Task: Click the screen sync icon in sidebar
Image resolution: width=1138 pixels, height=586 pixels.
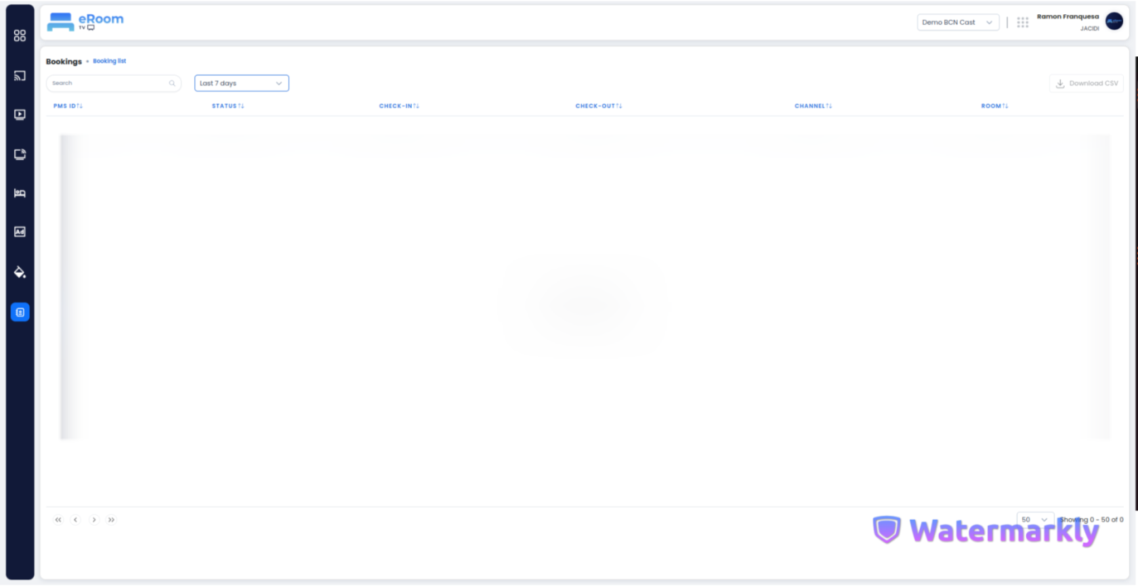Action: click(20, 154)
